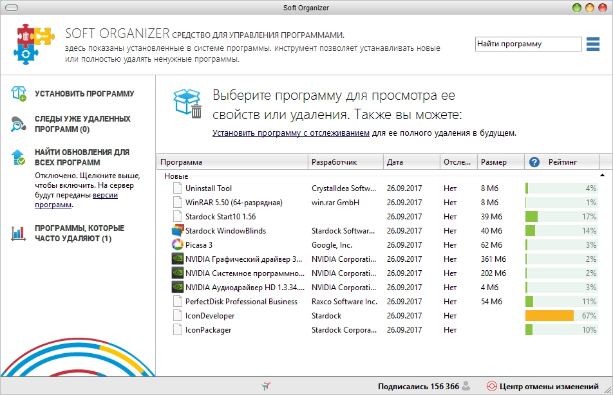Click the find updates arrow icon

19,157
